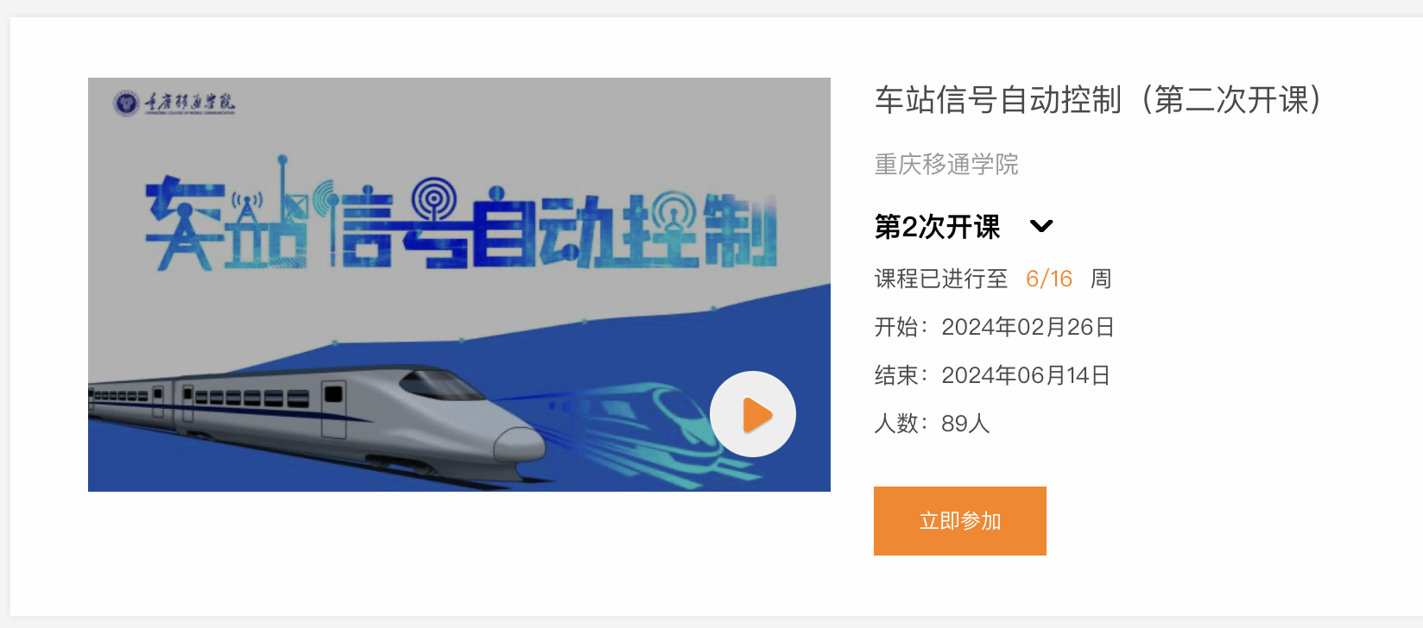
Task: Click the college logo on the thumbnail
Action: [174, 103]
